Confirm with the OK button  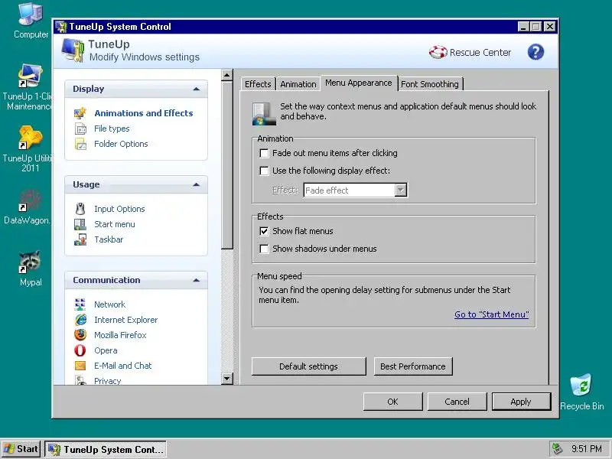[392, 402]
